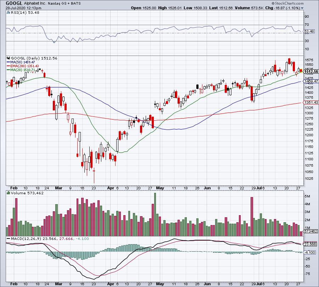Click the tall red volume bar before Jul
Screen dimensions: 319x287
click(252, 217)
